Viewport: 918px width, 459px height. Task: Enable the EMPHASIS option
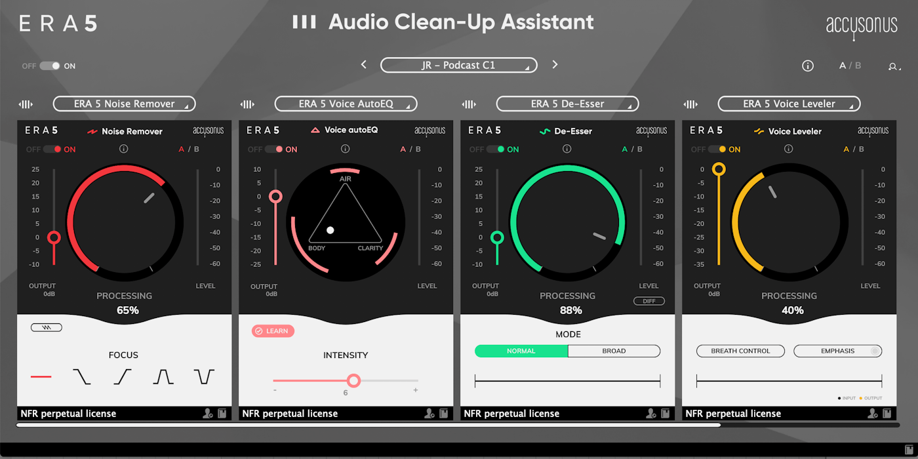tap(838, 351)
